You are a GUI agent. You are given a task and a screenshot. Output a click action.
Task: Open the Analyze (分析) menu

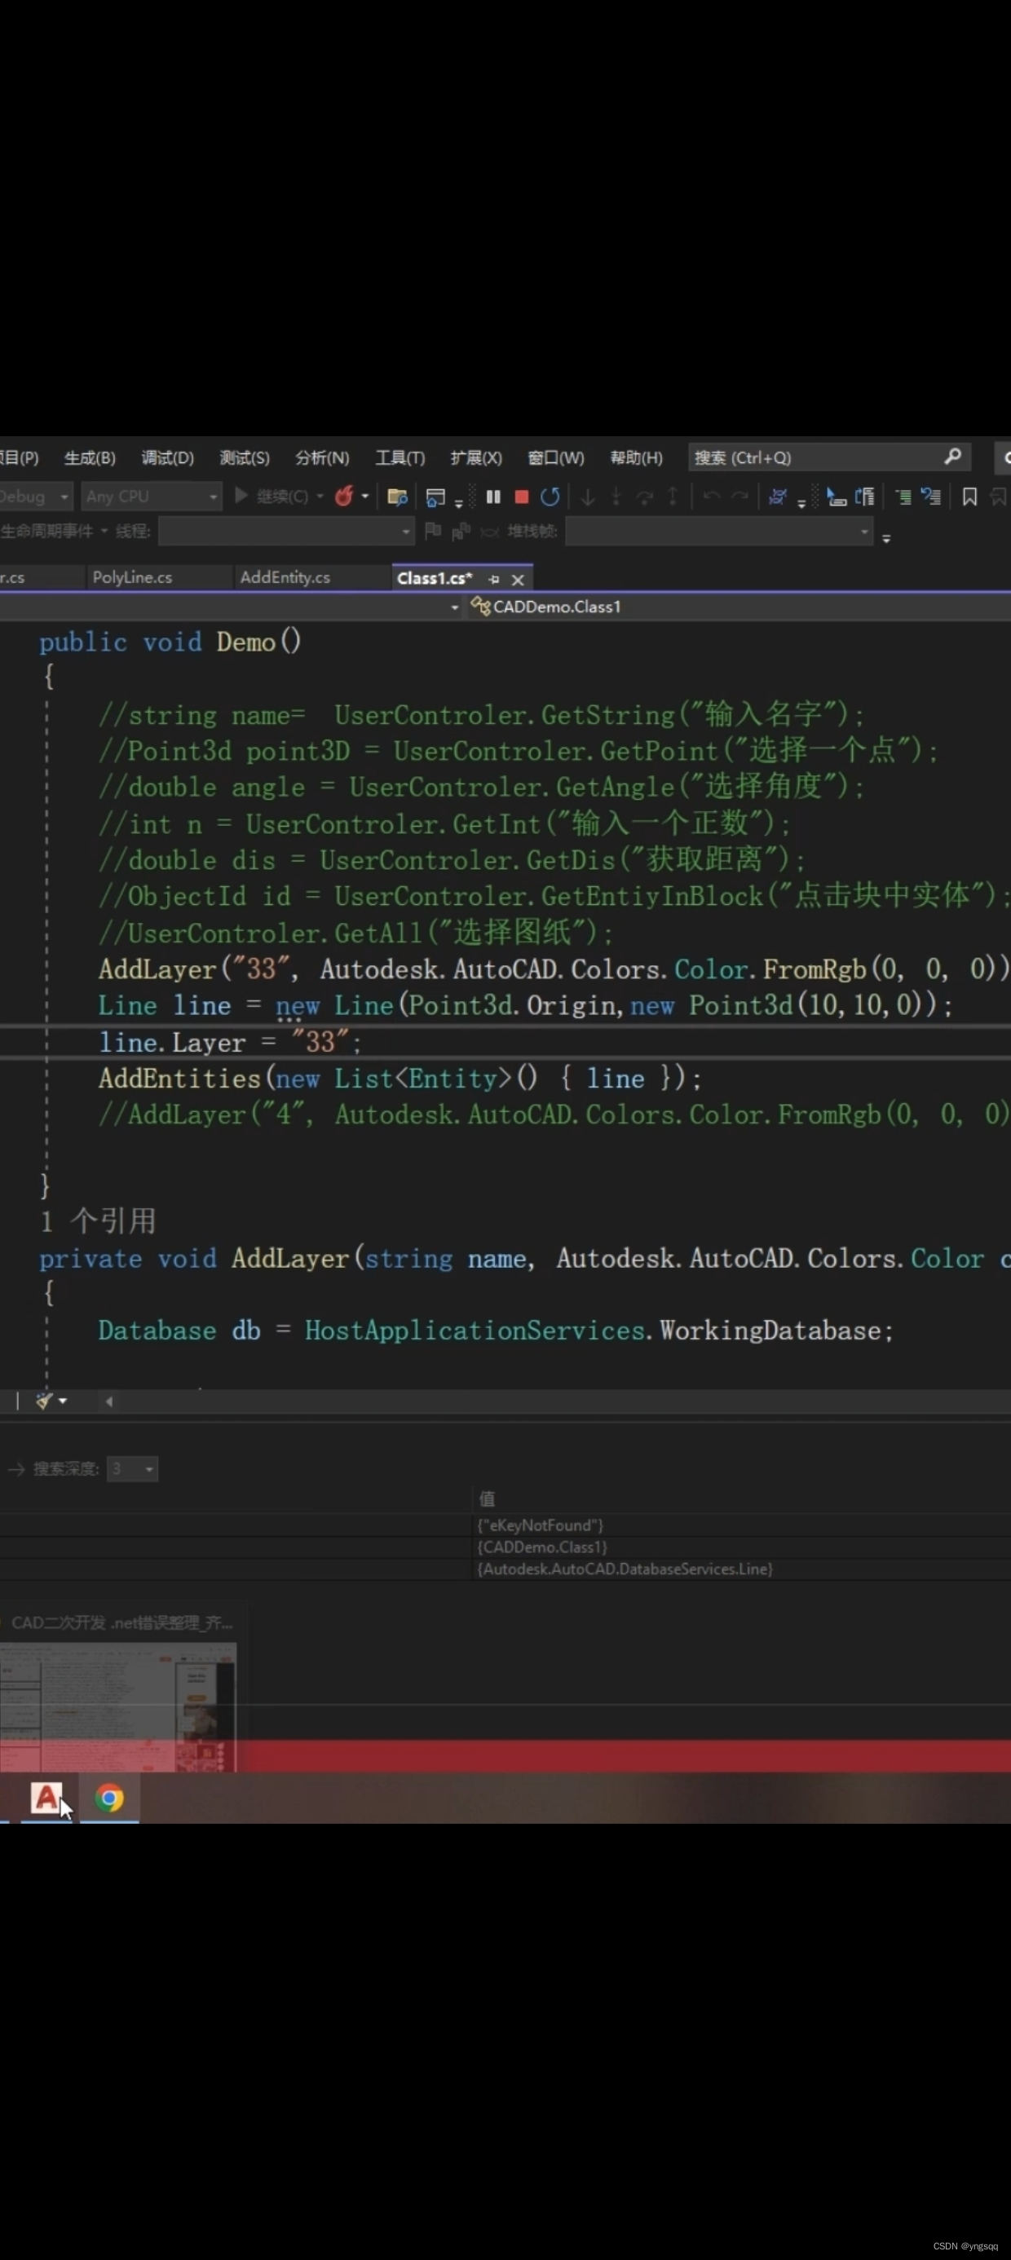[x=322, y=457]
